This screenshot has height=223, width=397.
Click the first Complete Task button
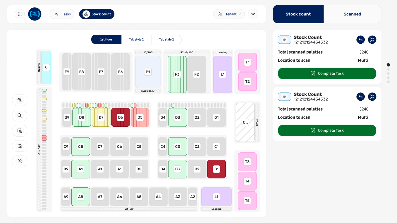[327, 73]
